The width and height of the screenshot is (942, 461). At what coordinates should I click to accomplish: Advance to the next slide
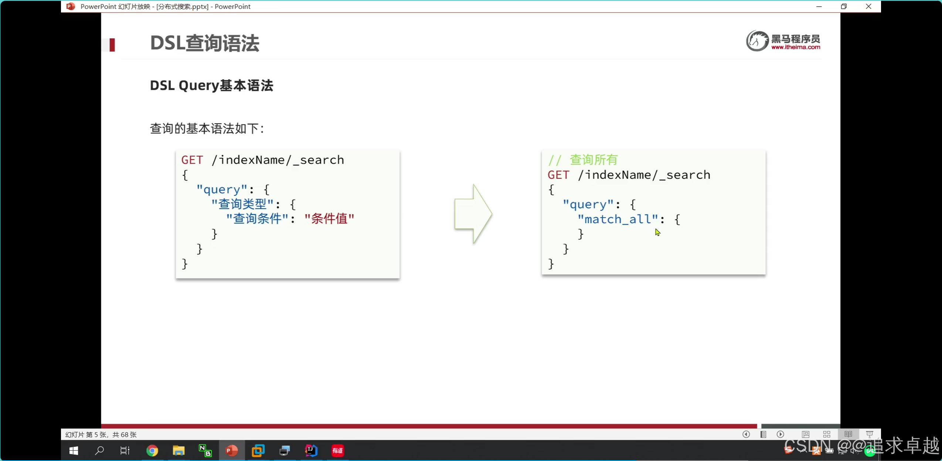780,434
